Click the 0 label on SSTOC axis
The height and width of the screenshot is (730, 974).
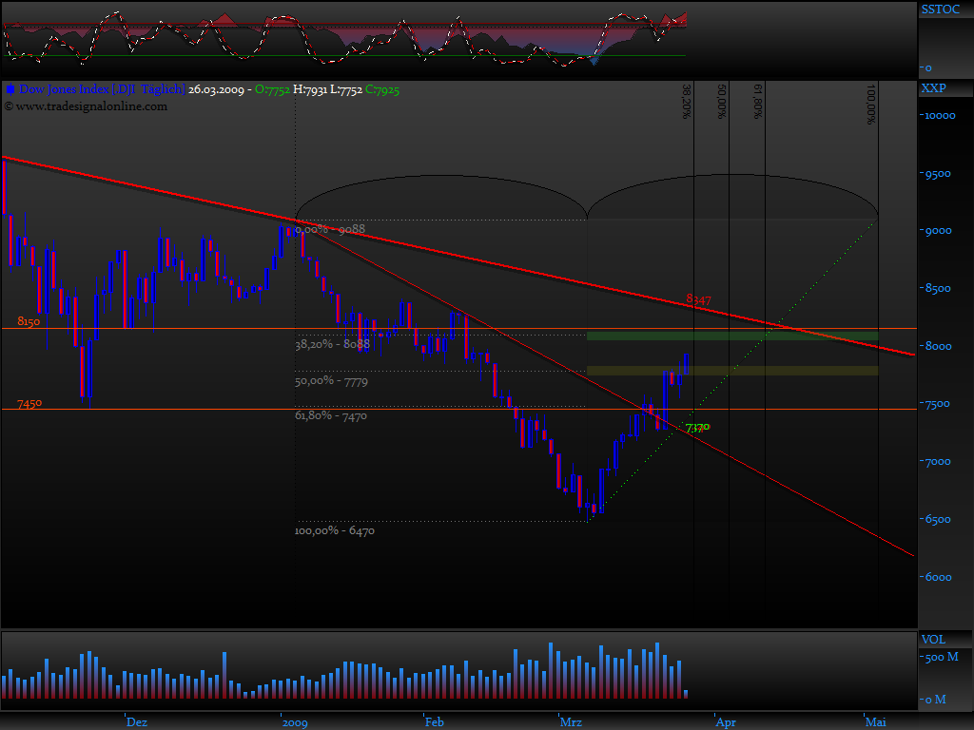928,68
